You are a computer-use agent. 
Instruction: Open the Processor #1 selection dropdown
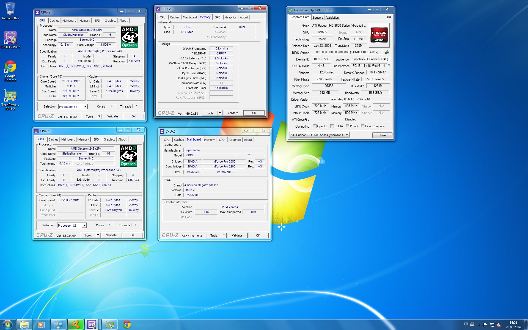tap(85, 107)
